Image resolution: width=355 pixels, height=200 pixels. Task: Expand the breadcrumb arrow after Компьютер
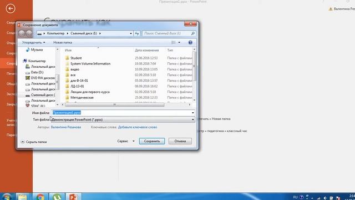click(67, 33)
